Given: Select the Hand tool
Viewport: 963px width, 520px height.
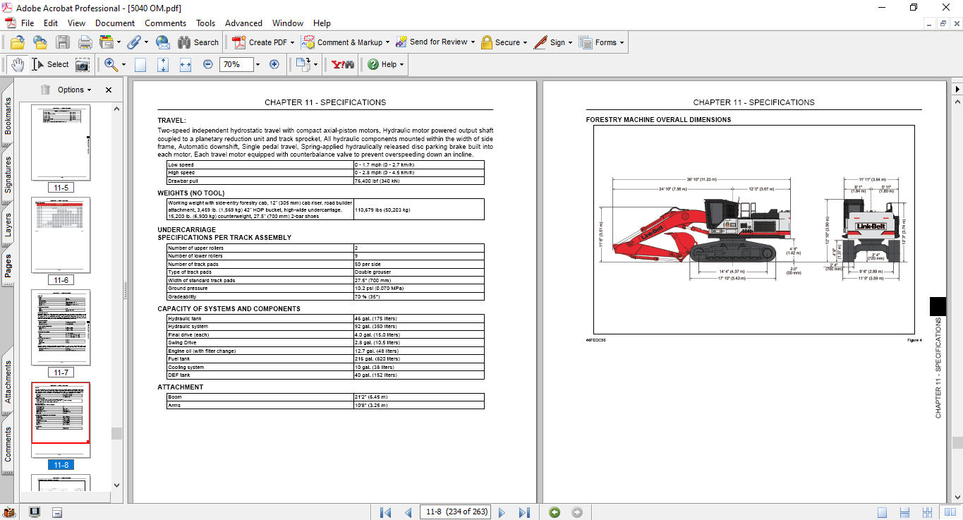Looking at the screenshot, I should [x=17, y=64].
